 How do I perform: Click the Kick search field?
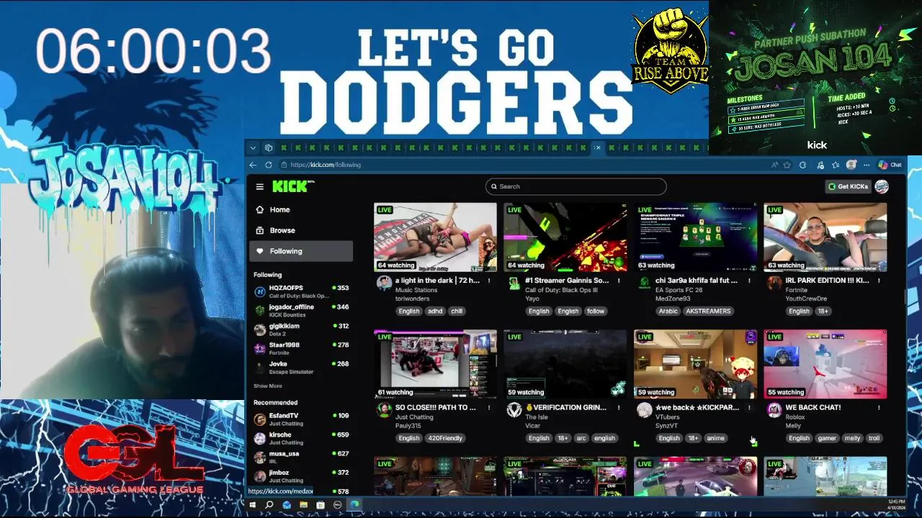click(576, 186)
